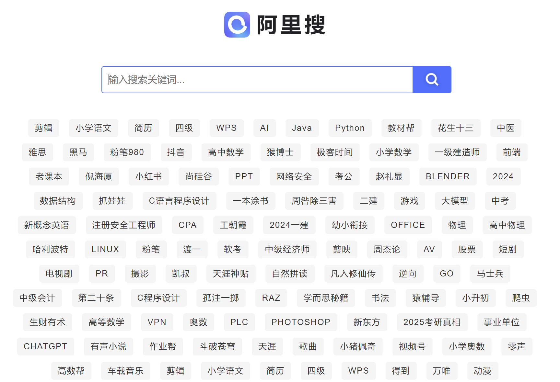
Task: Open the 车载音乐 search tag
Action: (x=125, y=371)
